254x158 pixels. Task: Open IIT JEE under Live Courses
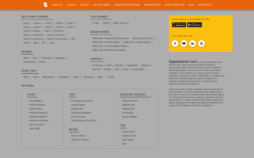96,23
